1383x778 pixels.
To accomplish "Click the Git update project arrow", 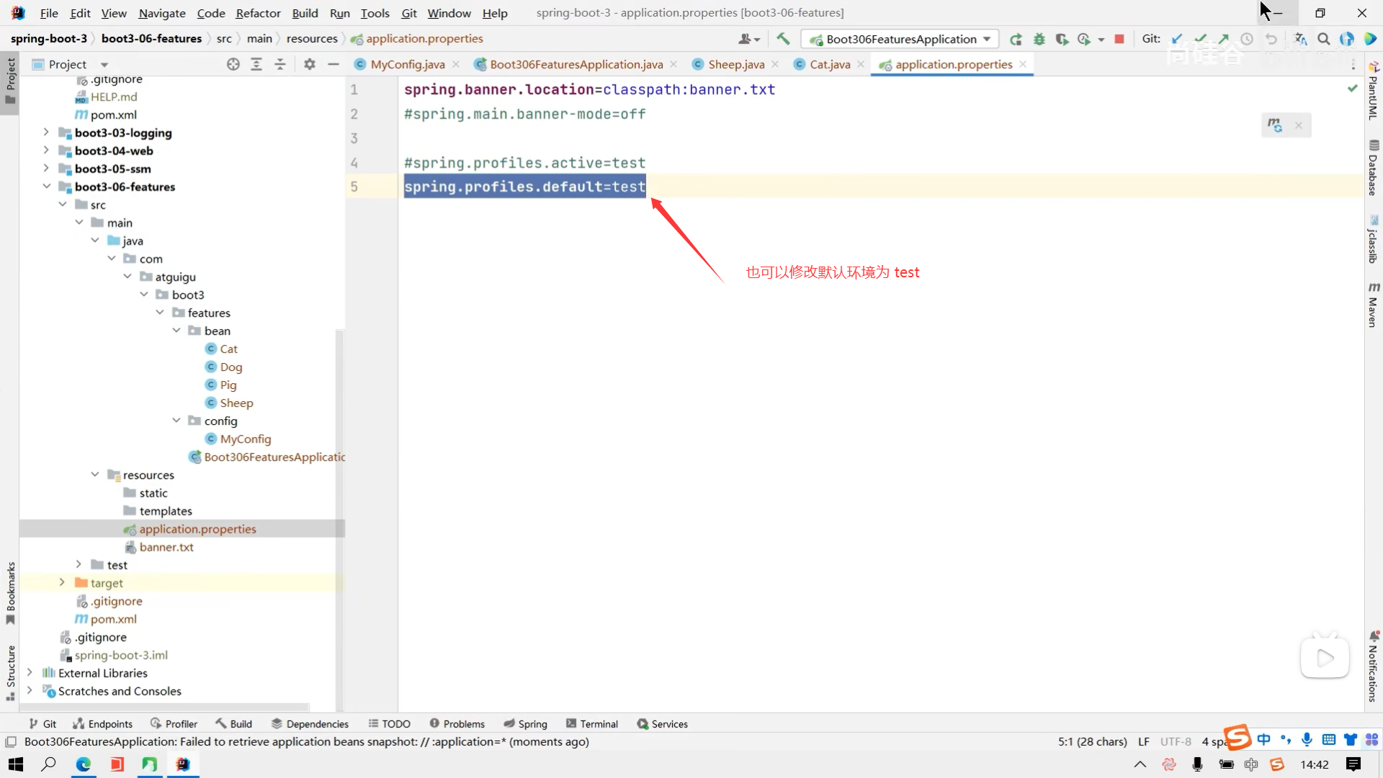I will click(1177, 39).
